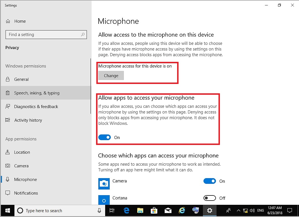
Task: Click the App permissions section label
Action: [x=21, y=139]
